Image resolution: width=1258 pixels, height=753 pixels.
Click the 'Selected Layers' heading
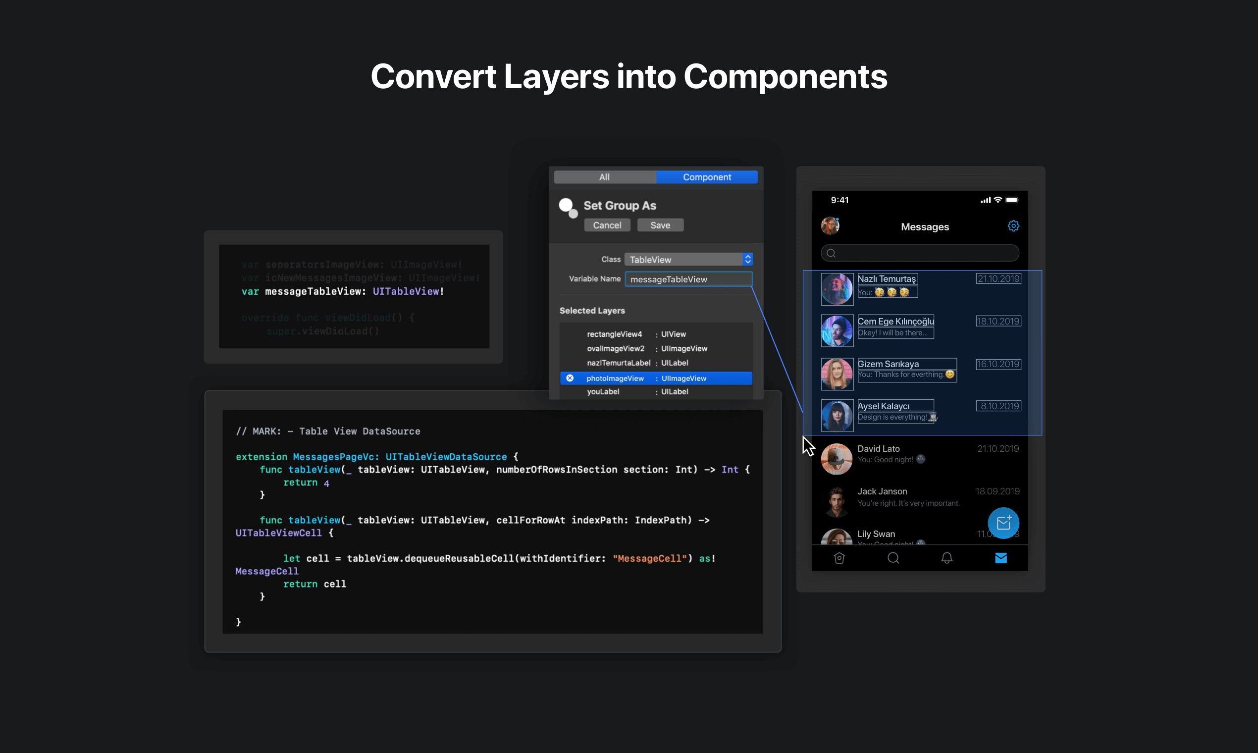[x=592, y=311]
